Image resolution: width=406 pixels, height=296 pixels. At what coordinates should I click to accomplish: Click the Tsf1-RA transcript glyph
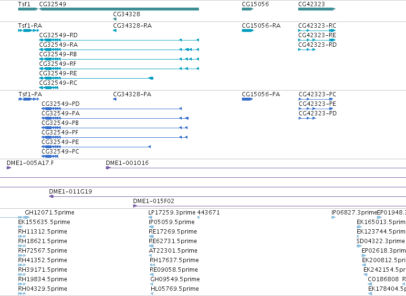[29, 31]
